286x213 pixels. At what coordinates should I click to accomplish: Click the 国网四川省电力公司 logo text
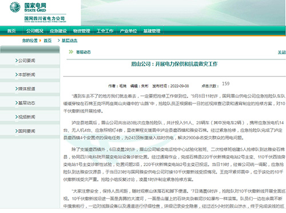(45, 18)
